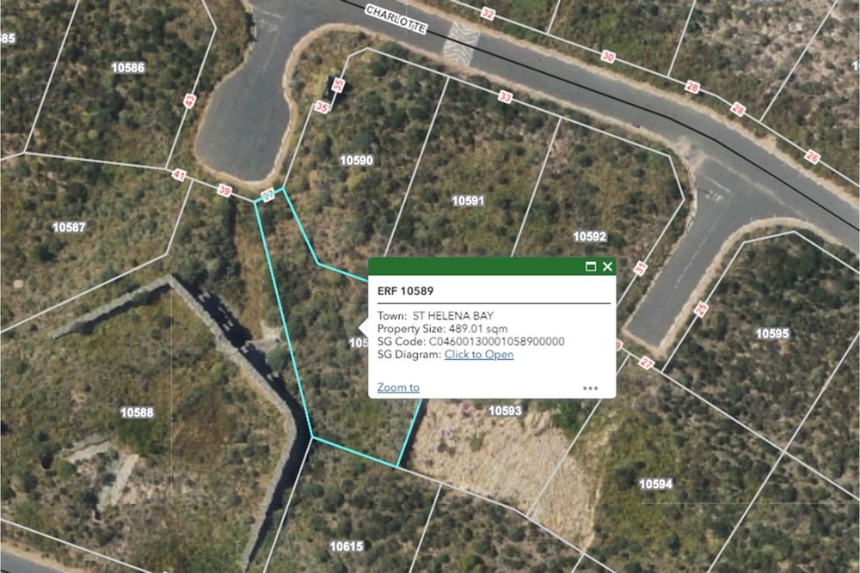Select parcel 10615 on the map
This screenshot has width=860, height=573.
tap(346, 546)
